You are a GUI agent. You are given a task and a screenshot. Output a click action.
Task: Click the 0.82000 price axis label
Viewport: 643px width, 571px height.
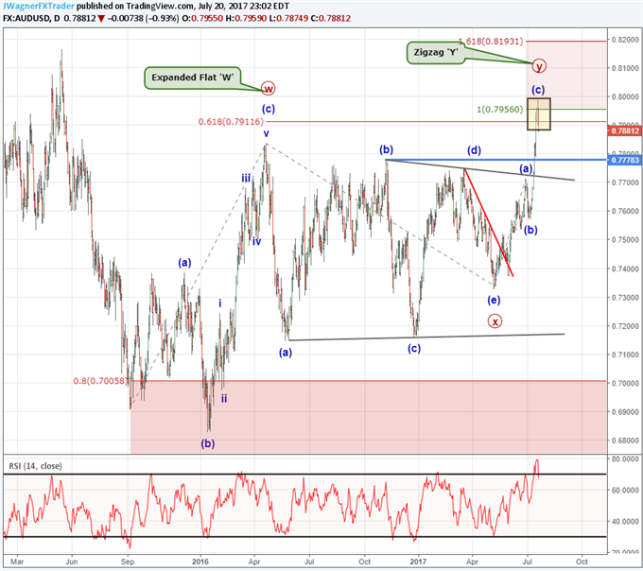pyautogui.click(x=625, y=40)
